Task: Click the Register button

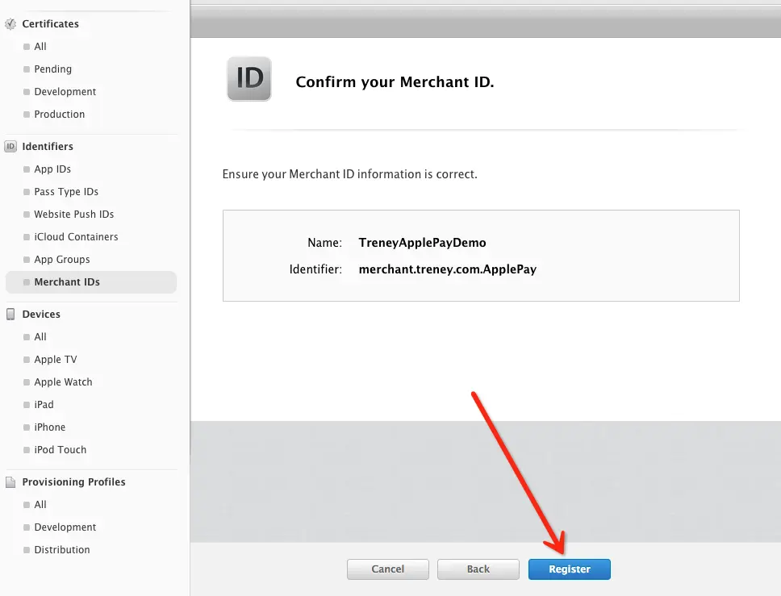Action: 570,569
